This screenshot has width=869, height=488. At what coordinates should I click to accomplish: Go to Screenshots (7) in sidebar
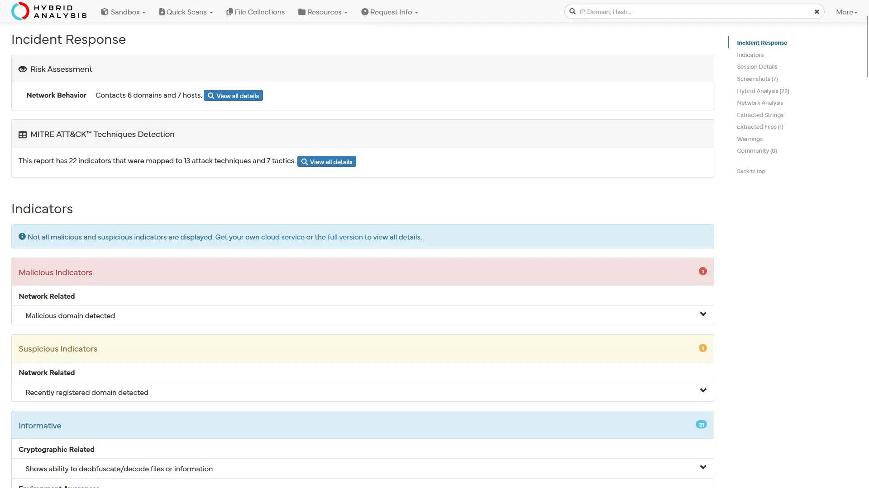(x=757, y=79)
